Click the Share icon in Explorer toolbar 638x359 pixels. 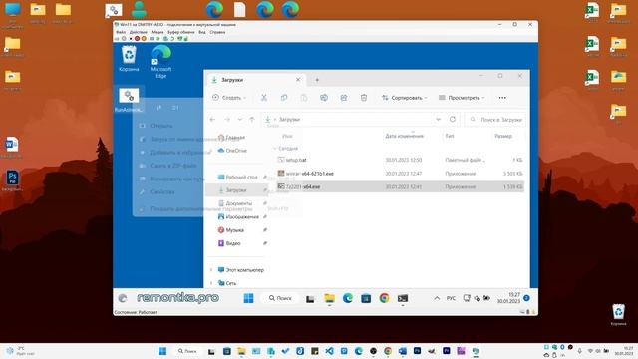click(x=344, y=98)
